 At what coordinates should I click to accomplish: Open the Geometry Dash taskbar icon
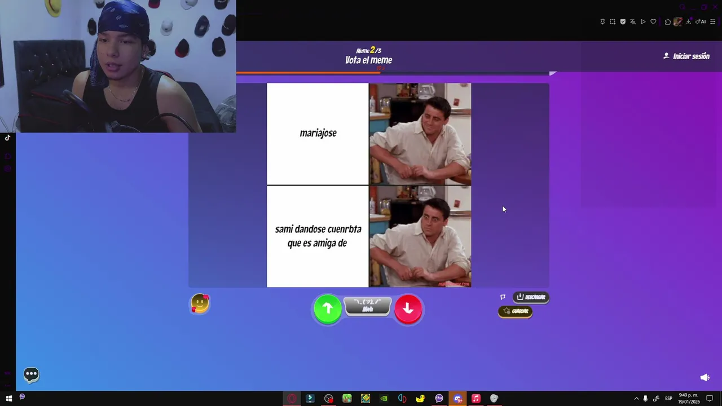click(x=366, y=398)
